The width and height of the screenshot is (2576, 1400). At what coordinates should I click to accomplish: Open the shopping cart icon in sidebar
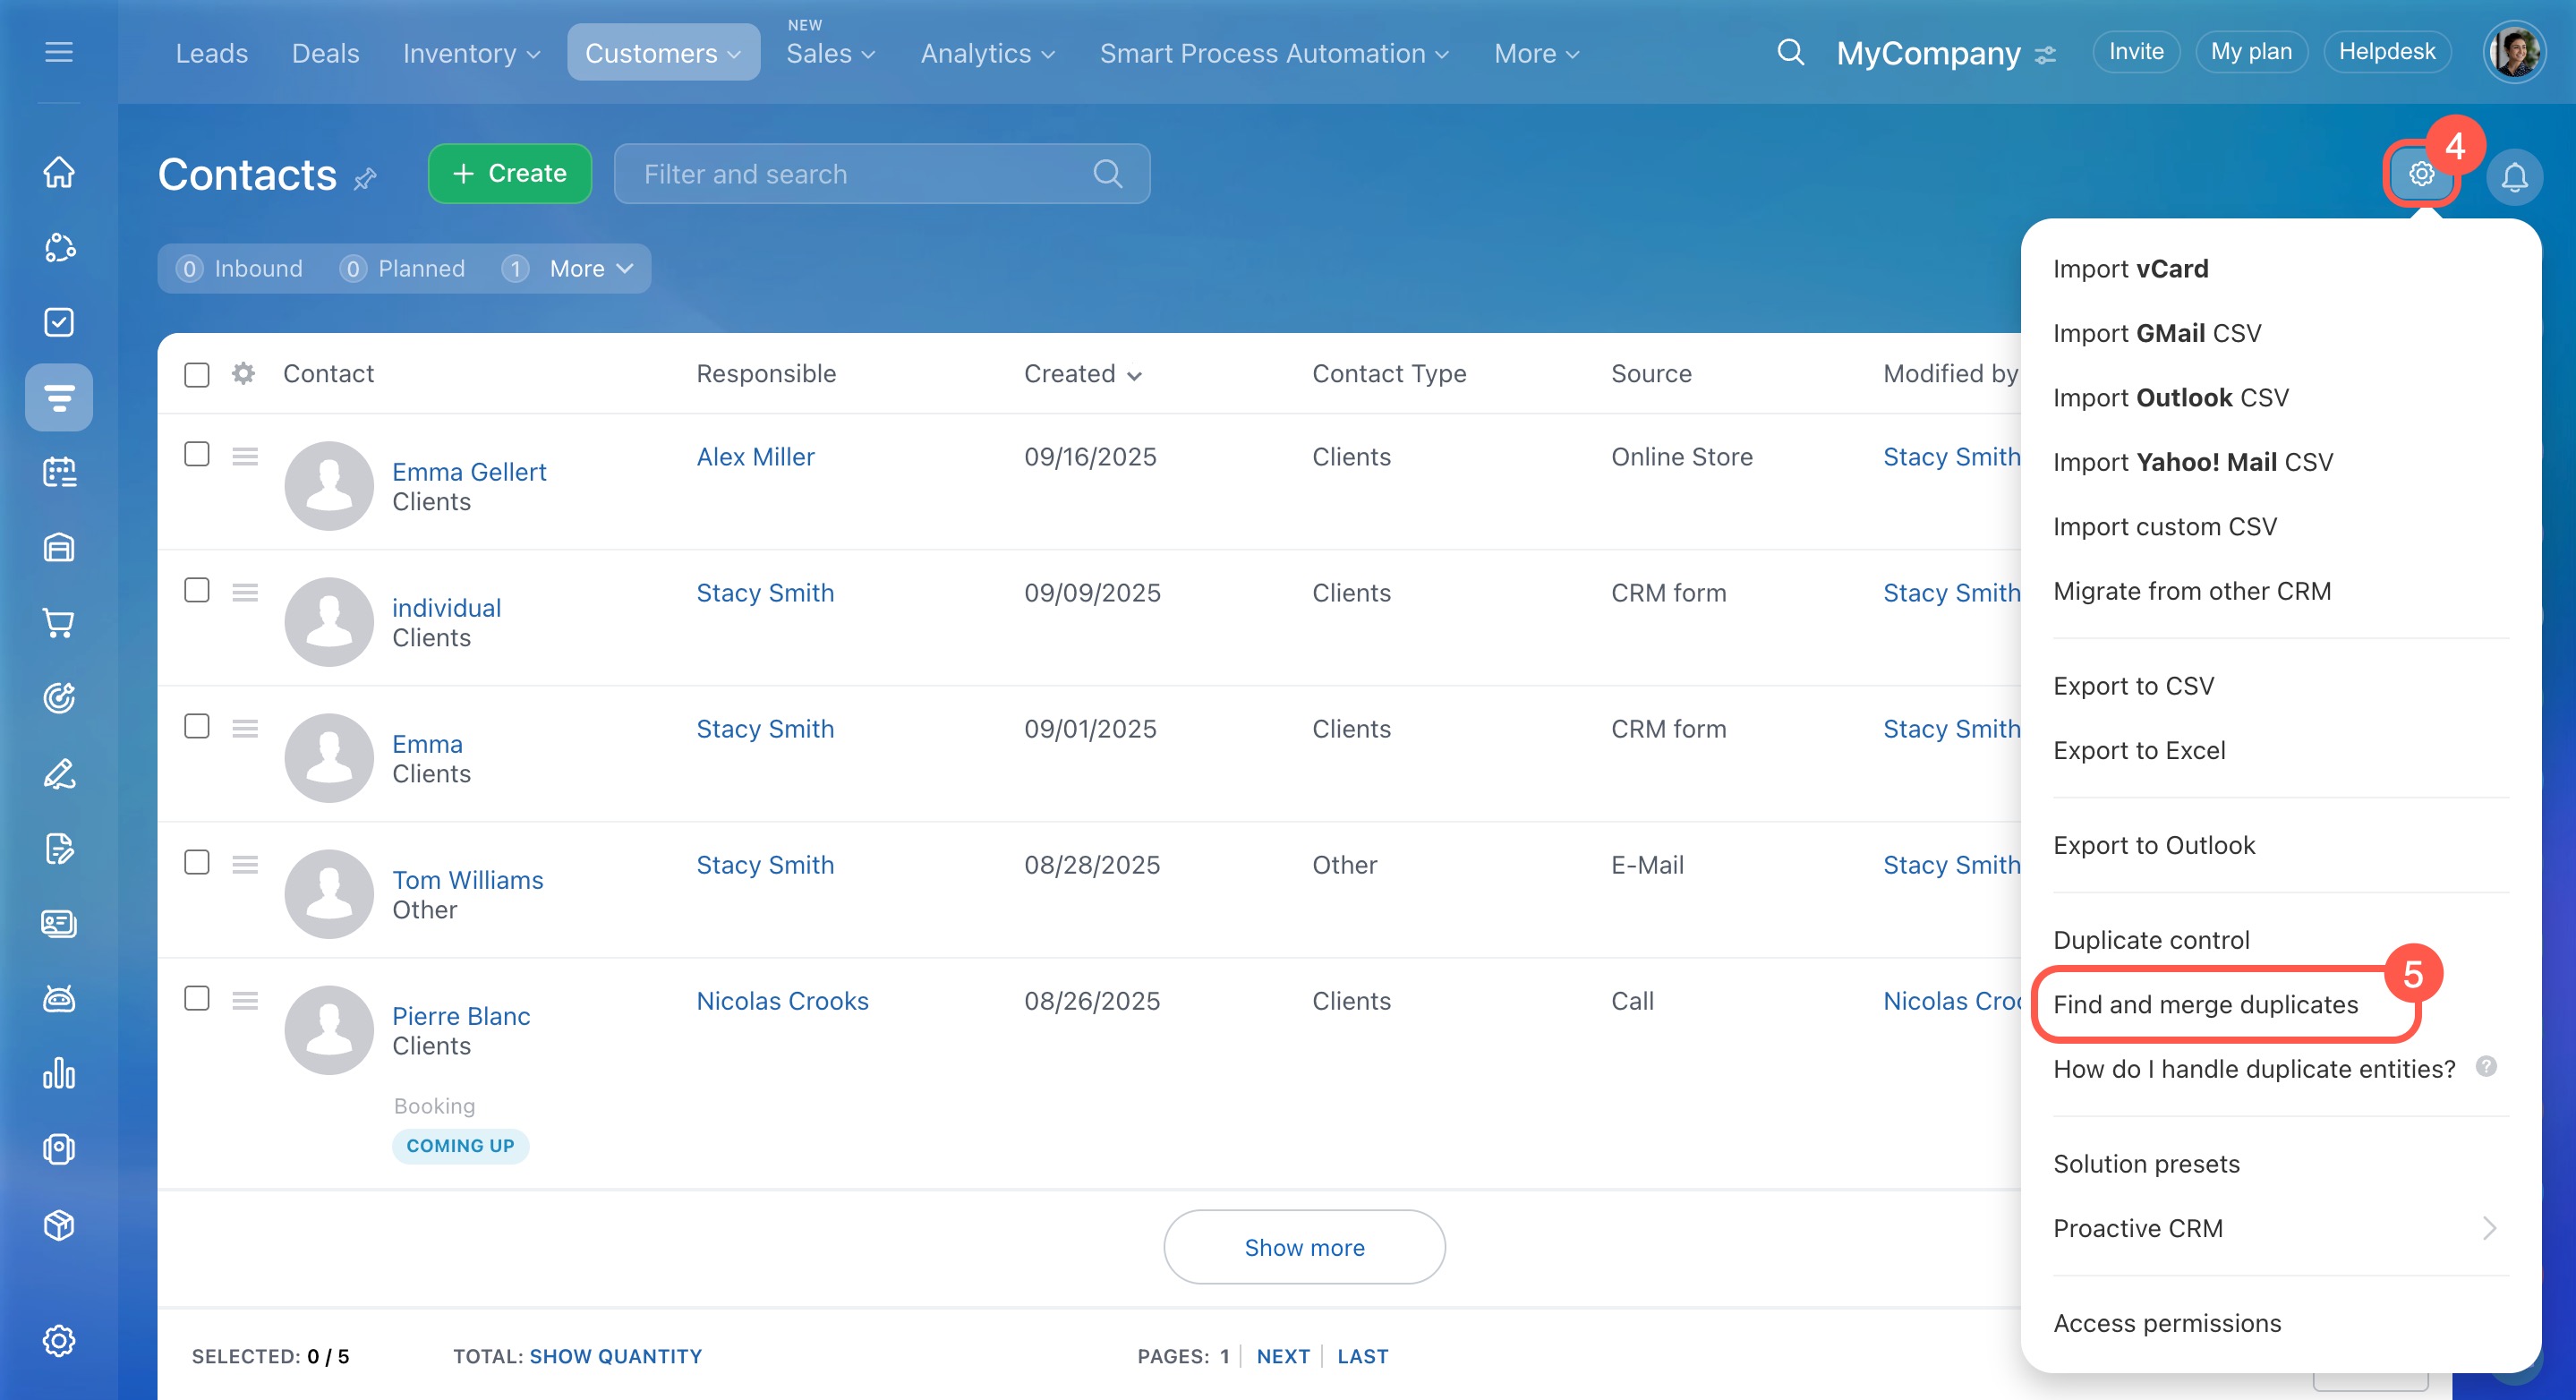59,623
